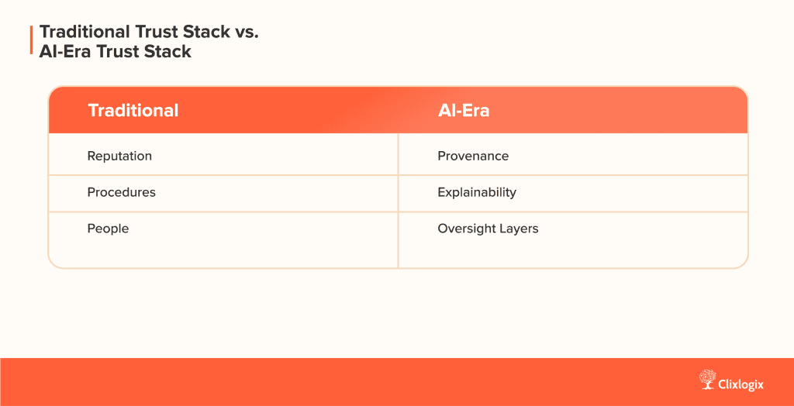The width and height of the screenshot is (794, 406).
Task: Select the AI-Era column header
Action: point(464,110)
